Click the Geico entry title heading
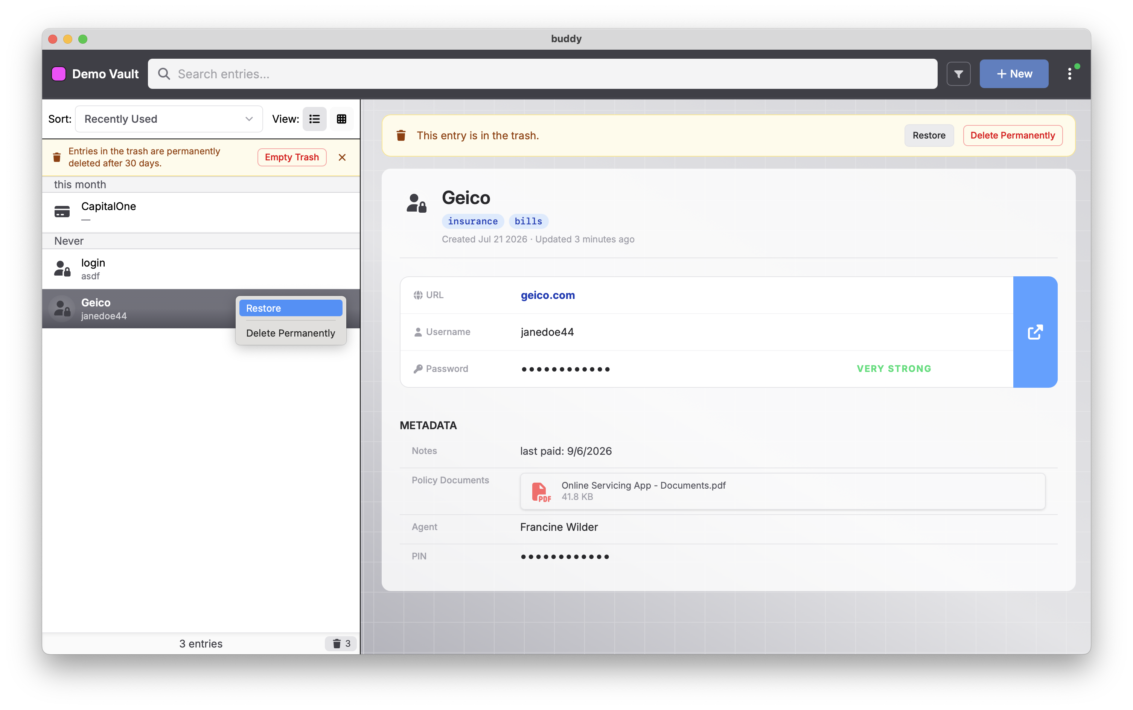This screenshot has width=1133, height=710. (466, 198)
